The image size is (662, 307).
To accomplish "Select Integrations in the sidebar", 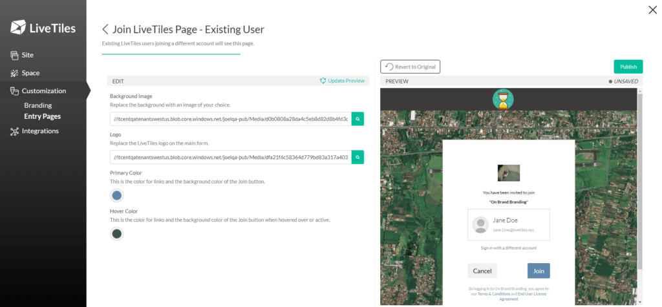I will coord(41,131).
